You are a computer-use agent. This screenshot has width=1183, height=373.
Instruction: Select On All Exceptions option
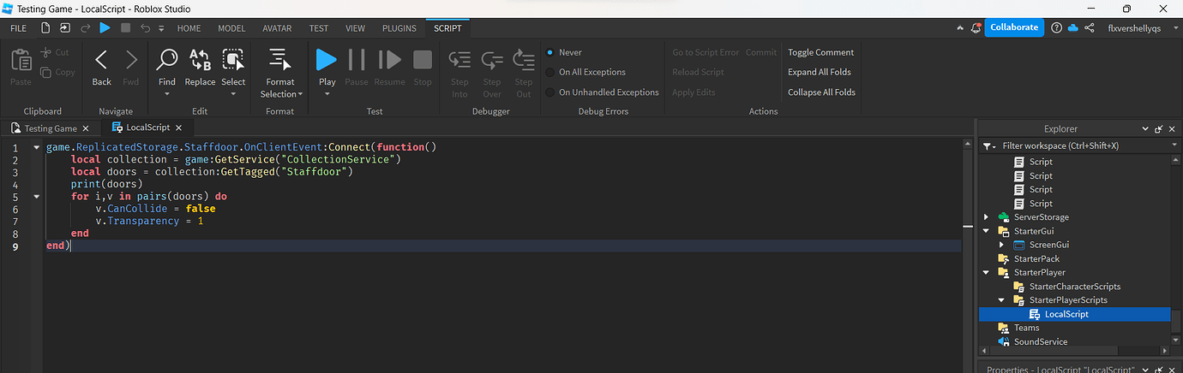585,72
